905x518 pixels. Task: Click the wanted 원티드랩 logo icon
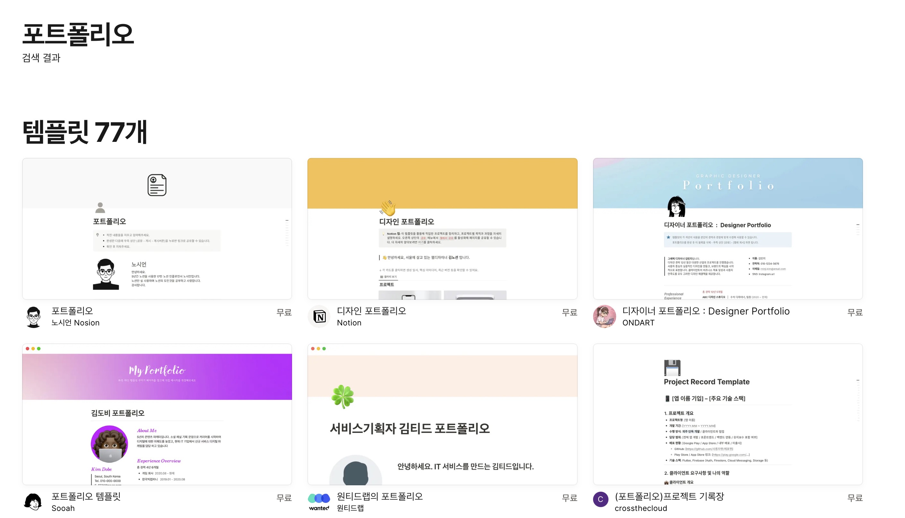319,502
